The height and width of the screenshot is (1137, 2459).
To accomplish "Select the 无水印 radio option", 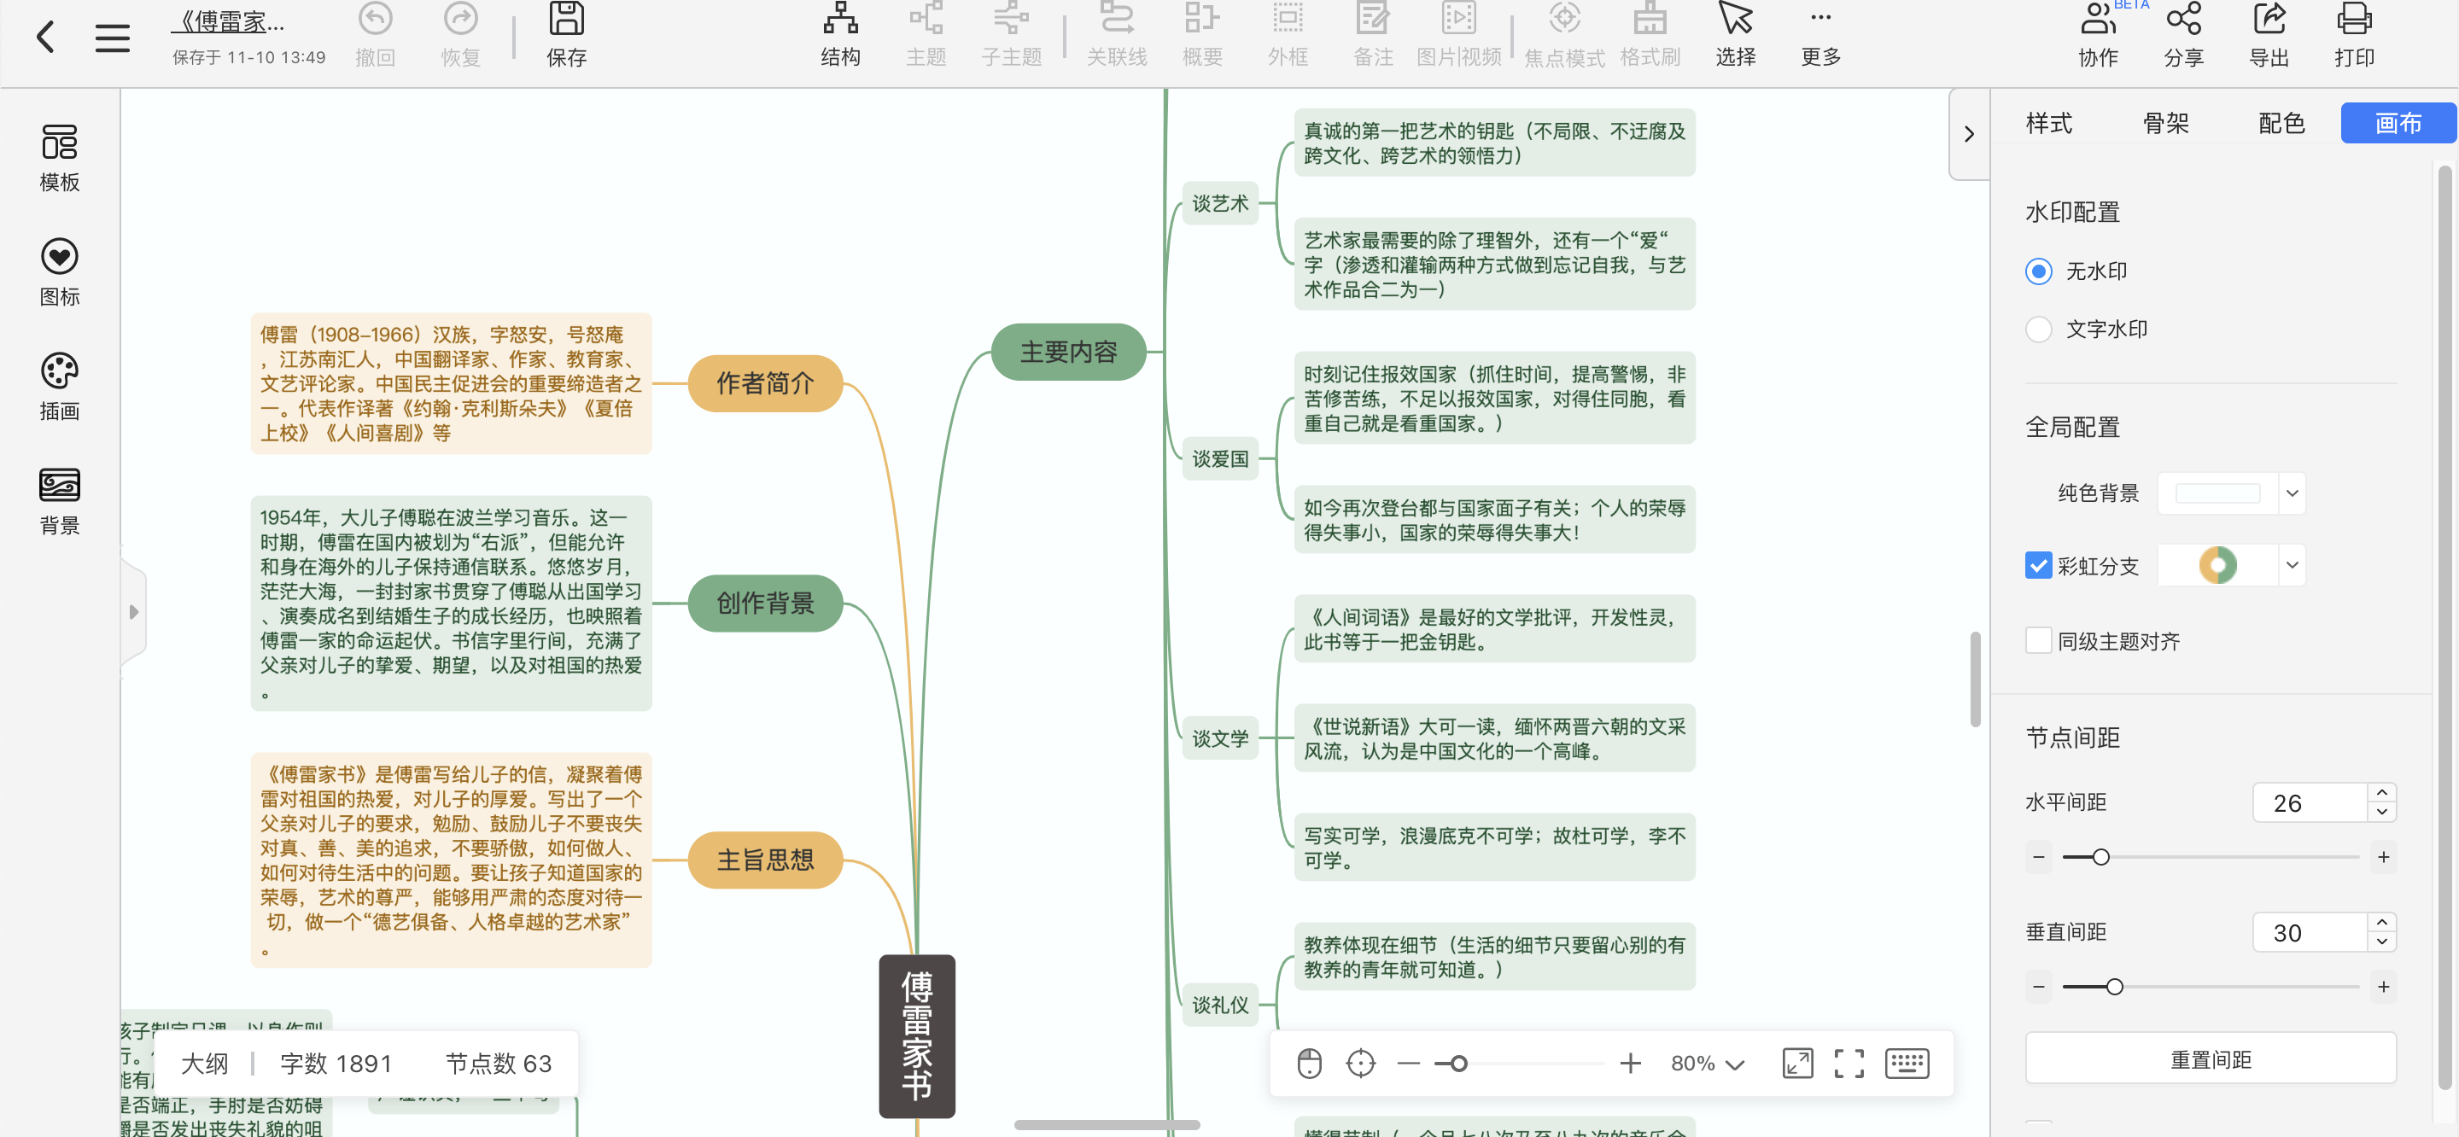I will click(x=2039, y=271).
